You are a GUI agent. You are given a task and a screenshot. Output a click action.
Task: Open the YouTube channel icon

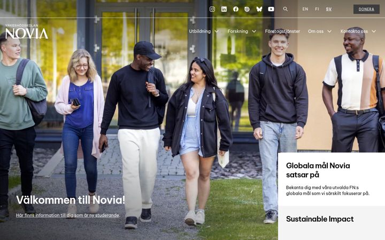point(271,9)
